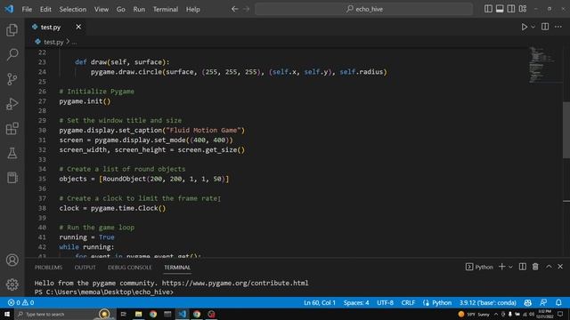Open the View menu
The height and width of the screenshot is (320, 570).
(x=102, y=9)
